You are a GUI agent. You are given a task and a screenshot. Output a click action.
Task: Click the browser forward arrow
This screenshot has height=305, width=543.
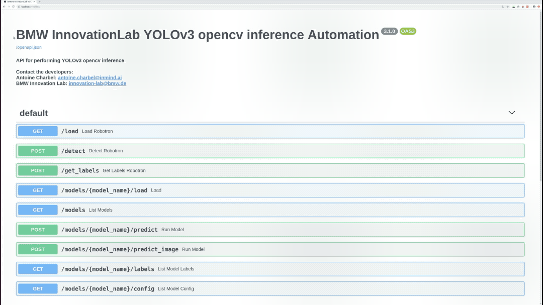[x=9, y=7]
